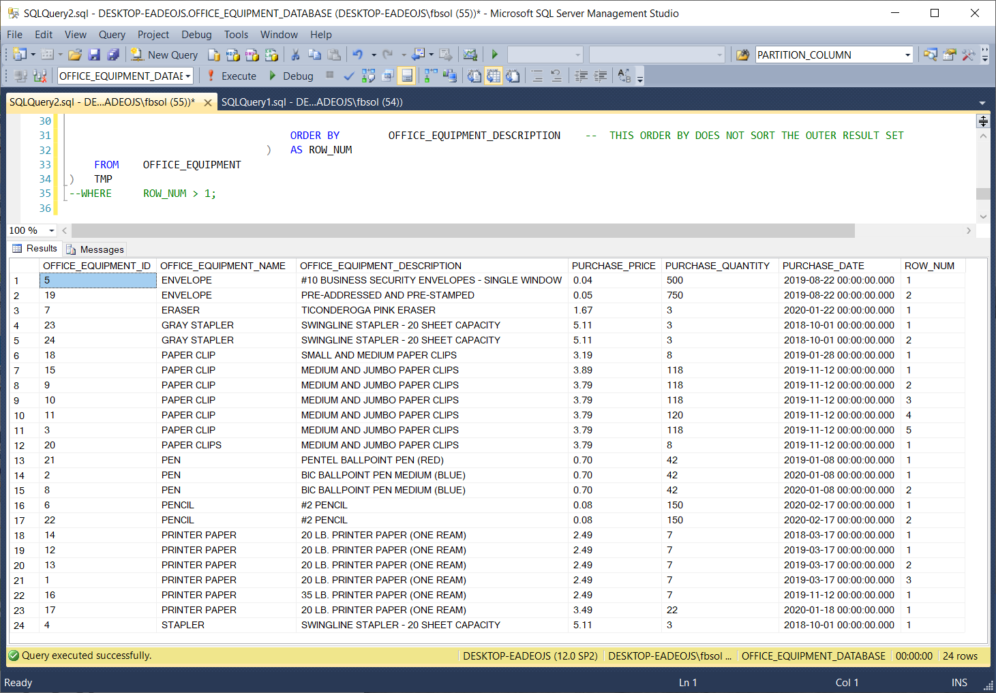
Task: Toggle the Results to Grid option
Action: point(493,76)
